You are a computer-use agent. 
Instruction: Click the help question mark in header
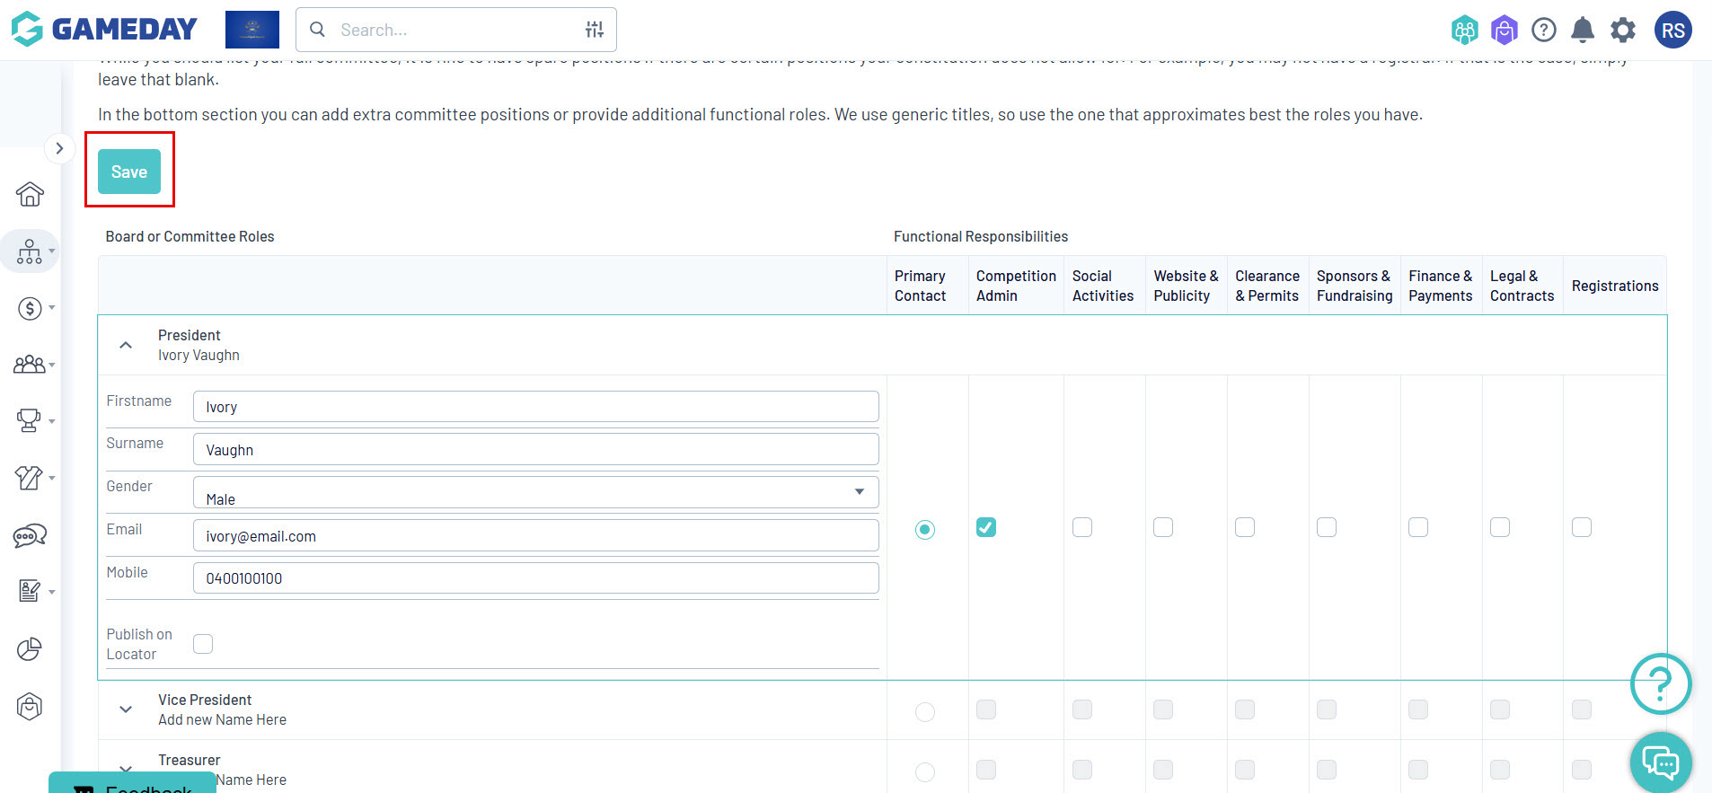click(x=1544, y=31)
